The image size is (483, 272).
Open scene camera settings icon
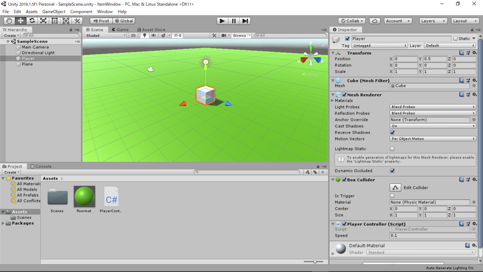coord(224,35)
